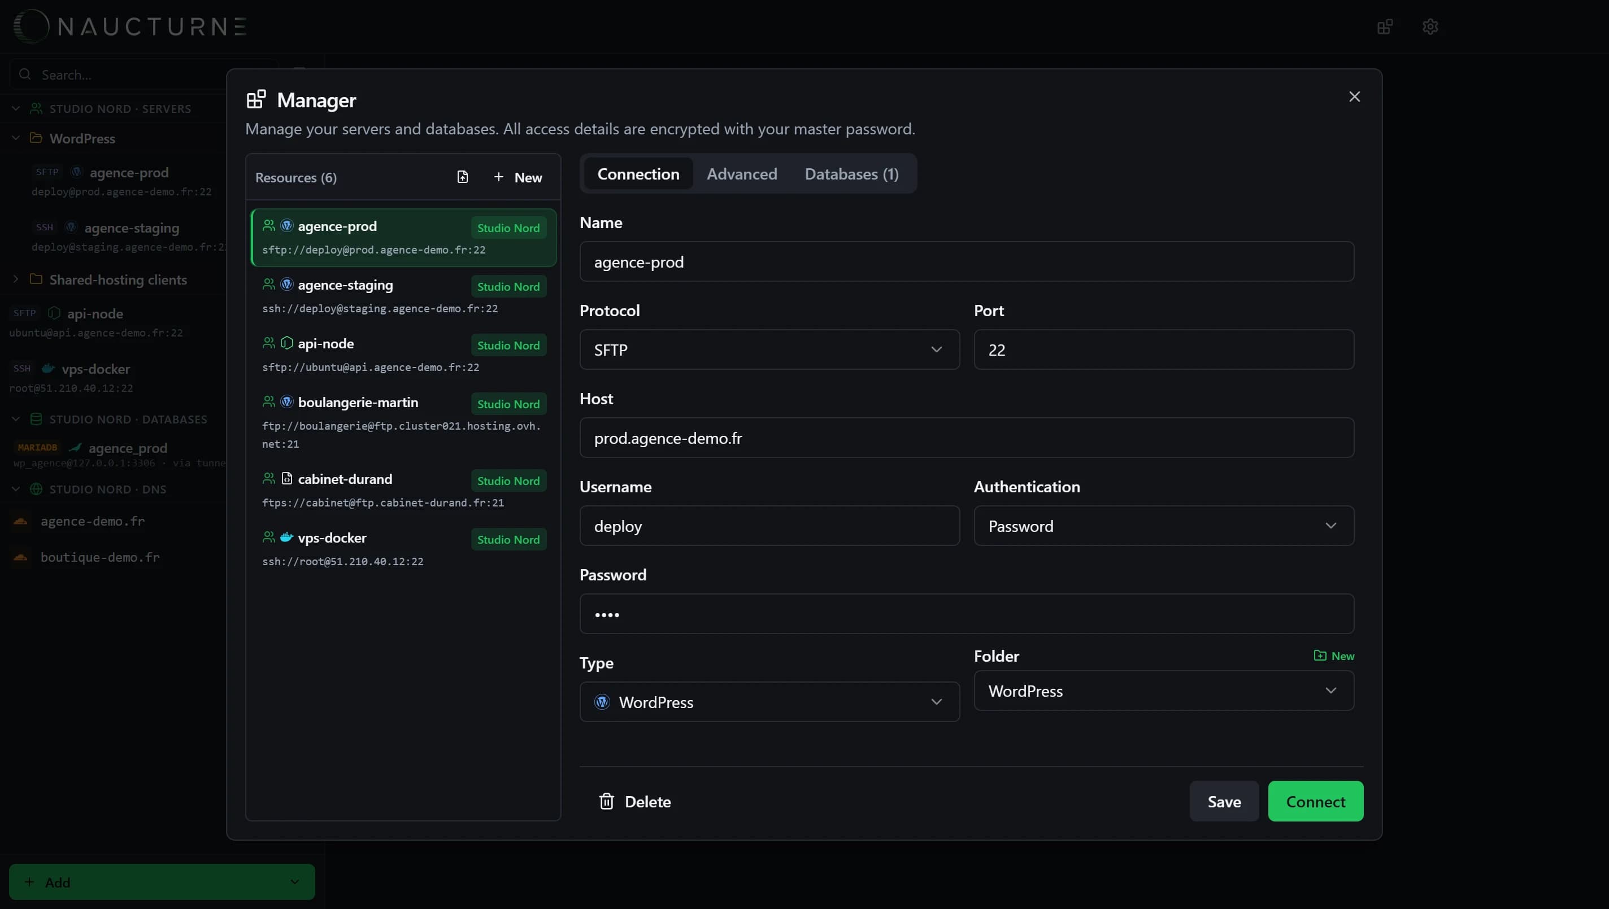
Task: Click the New resource button
Action: [x=518, y=177]
